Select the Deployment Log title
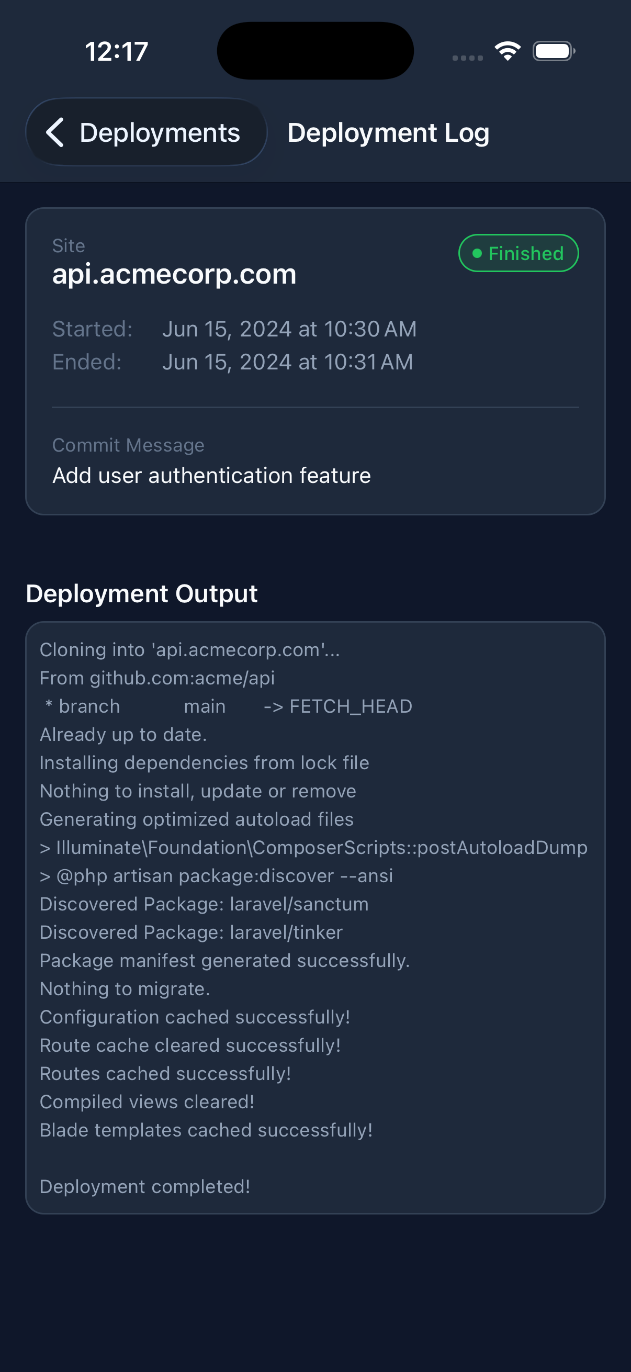 click(x=388, y=132)
